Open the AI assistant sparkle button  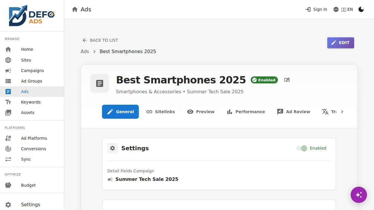(359, 195)
